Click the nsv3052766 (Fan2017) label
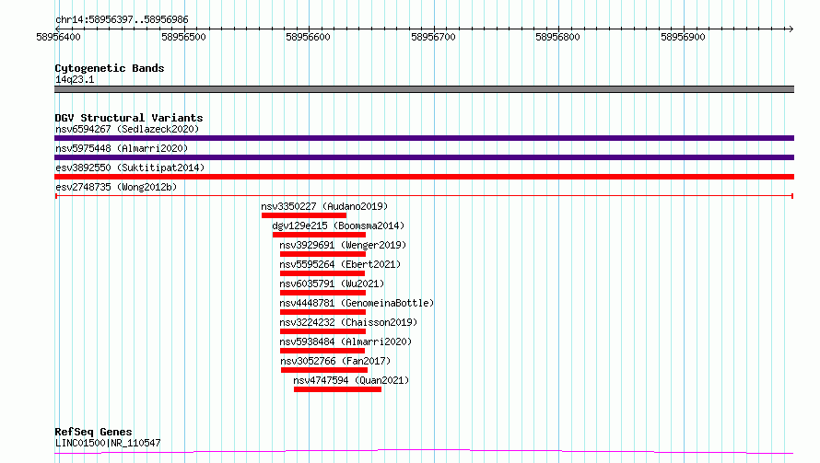Image resolution: width=820 pixels, height=463 pixels. pyautogui.click(x=335, y=361)
